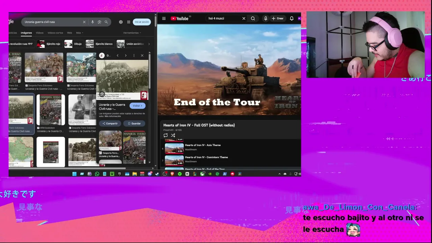Switch to the Web tab
Viewport: 432px width, 243px height.
click(x=70, y=33)
